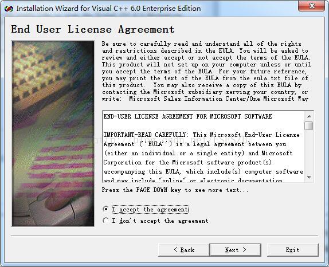Click the Installation Wizard title bar text
Screen dimensions: 329x267
108,9
